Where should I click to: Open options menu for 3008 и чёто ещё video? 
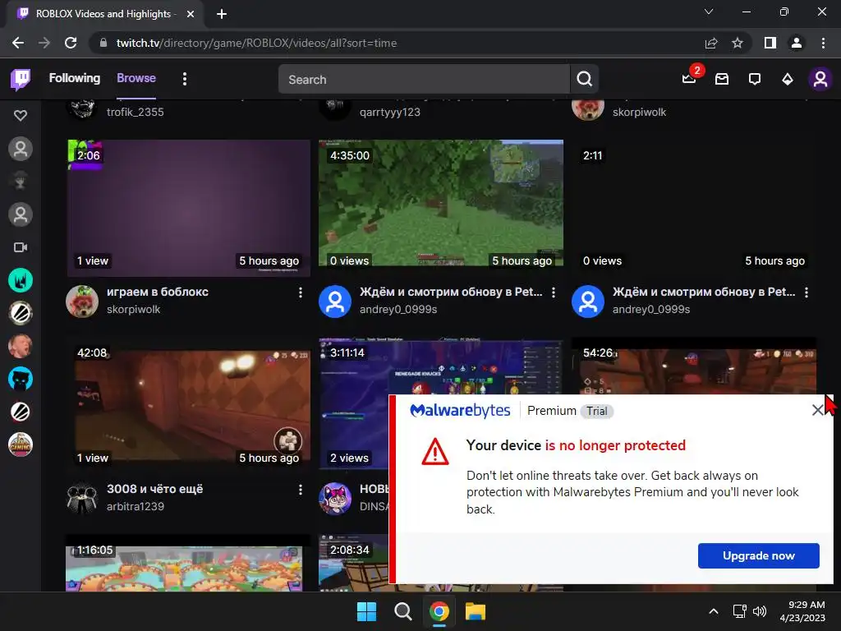point(301,490)
